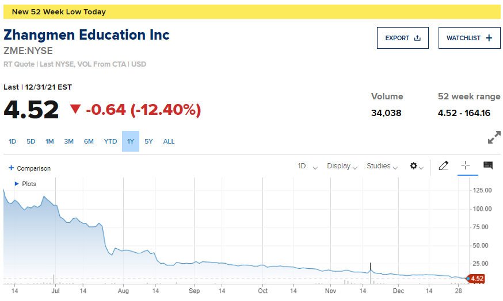Click the Last 12/31/21 EST timestamp
The height and width of the screenshot is (301, 503).
pos(38,87)
